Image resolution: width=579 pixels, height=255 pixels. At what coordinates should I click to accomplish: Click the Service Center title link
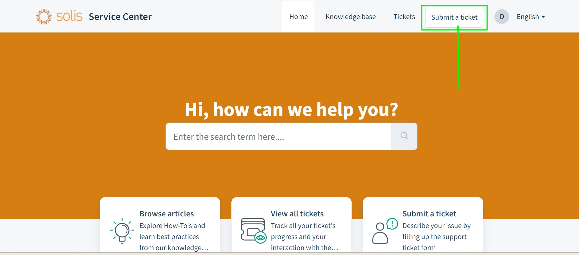click(120, 17)
